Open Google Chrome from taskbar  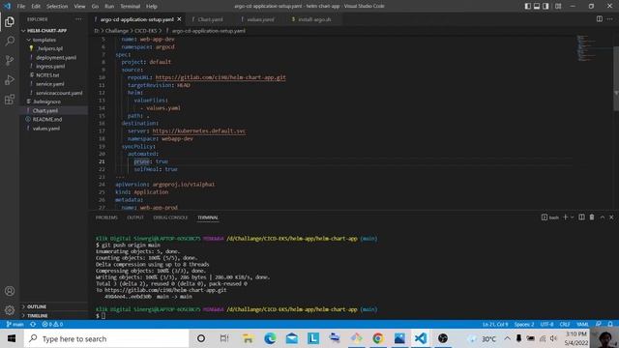pos(378,338)
